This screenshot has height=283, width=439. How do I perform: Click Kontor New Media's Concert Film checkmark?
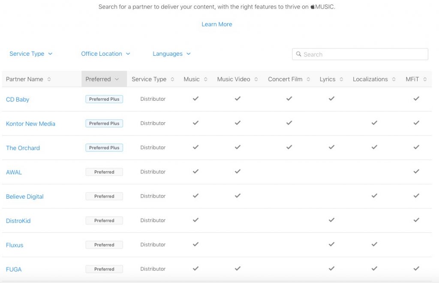[289, 123]
